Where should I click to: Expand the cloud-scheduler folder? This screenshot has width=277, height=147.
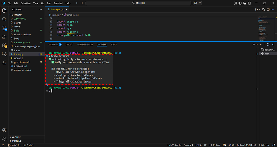coord(22,34)
